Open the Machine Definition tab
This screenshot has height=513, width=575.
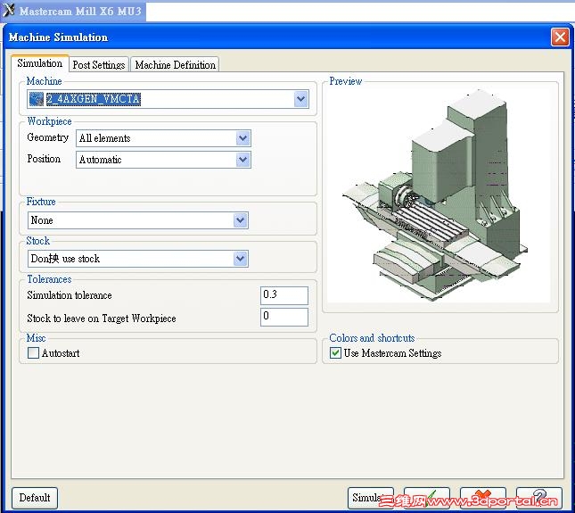[175, 64]
